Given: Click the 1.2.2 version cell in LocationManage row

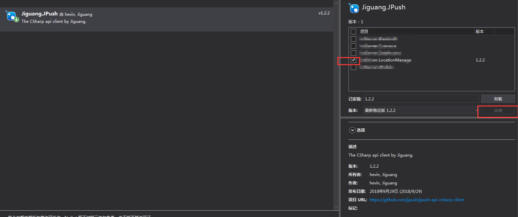Looking at the screenshot, I should [x=480, y=60].
